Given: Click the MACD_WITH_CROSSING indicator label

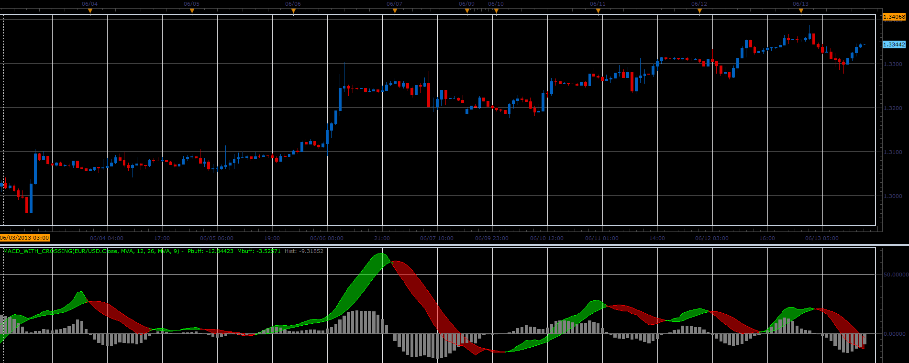Looking at the screenshot, I should [93, 251].
